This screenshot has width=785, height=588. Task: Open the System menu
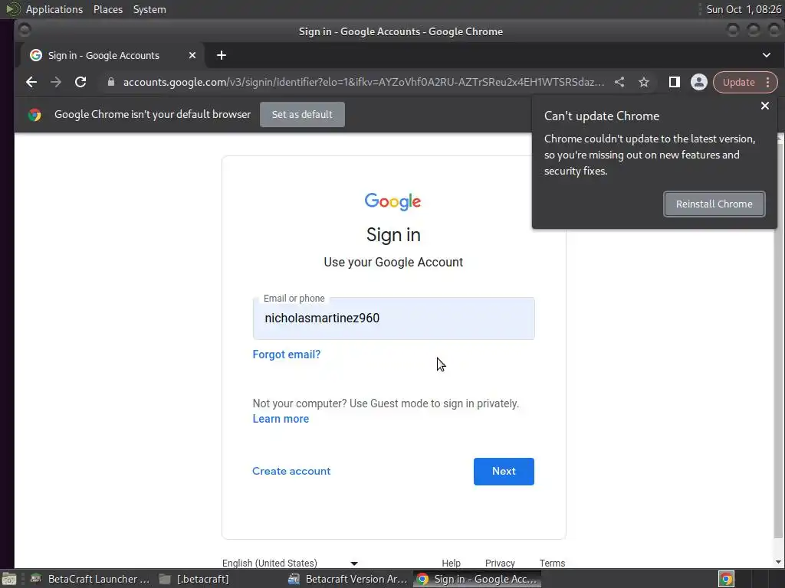(x=149, y=9)
